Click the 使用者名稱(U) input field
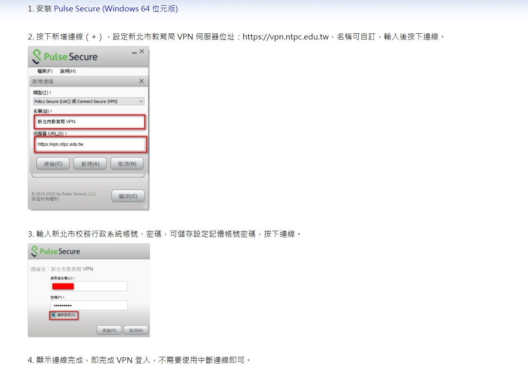This screenshot has height=367, width=528. pyautogui.click(x=89, y=286)
